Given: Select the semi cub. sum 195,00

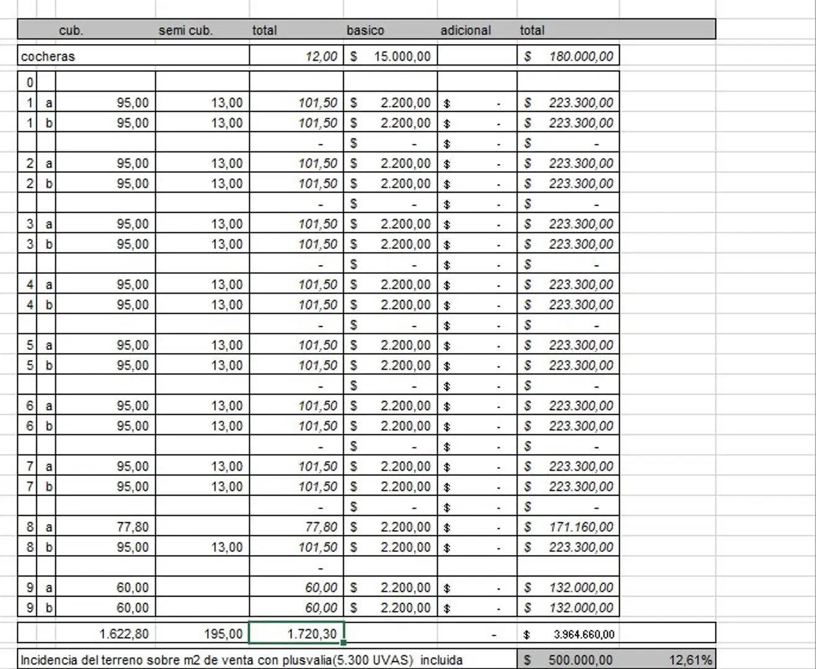Looking at the screenshot, I should click(202, 634).
